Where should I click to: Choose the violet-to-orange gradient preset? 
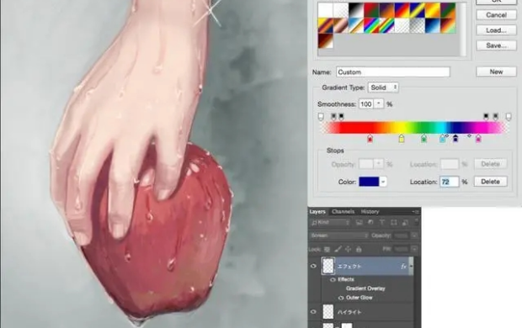tap(386, 10)
